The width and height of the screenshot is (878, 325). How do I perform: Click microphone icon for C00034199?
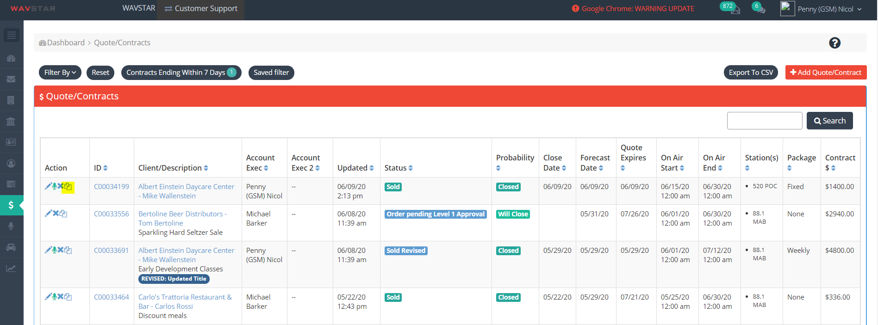click(x=54, y=186)
